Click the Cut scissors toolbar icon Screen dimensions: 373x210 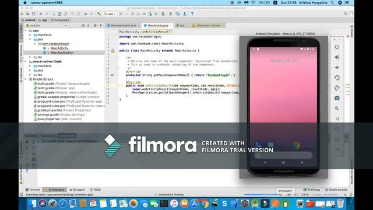tap(54, 14)
